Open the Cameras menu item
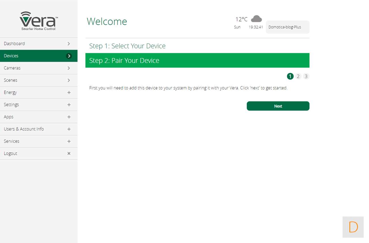The height and width of the screenshot is (243, 369). tap(12, 68)
